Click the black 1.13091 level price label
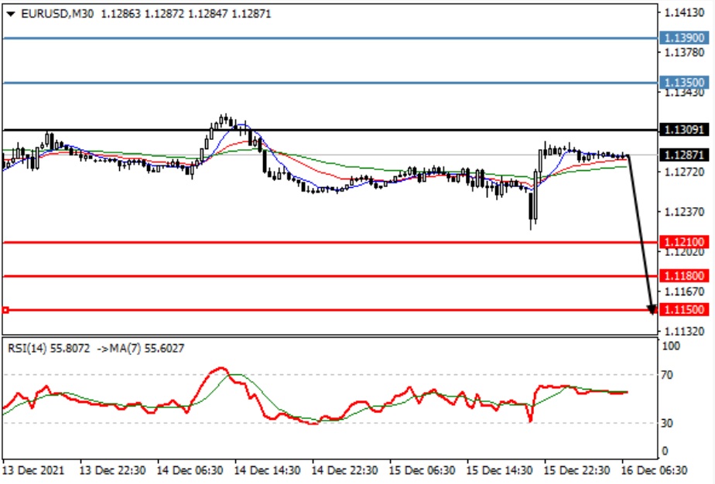Image resolution: width=715 pixels, height=484 pixels. (684, 130)
